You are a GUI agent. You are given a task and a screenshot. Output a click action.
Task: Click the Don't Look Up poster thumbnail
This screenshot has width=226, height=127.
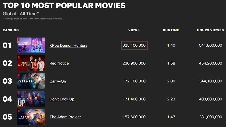tap(31, 99)
